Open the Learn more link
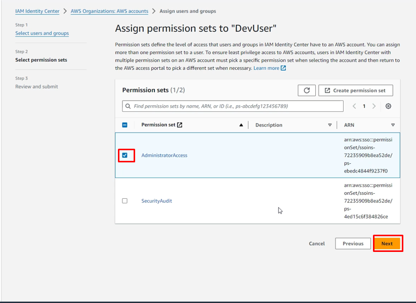The width and height of the screenshot is (416, 303). point(266,68)
